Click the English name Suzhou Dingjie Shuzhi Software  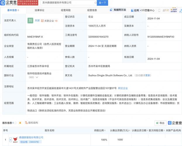[110, 75]
